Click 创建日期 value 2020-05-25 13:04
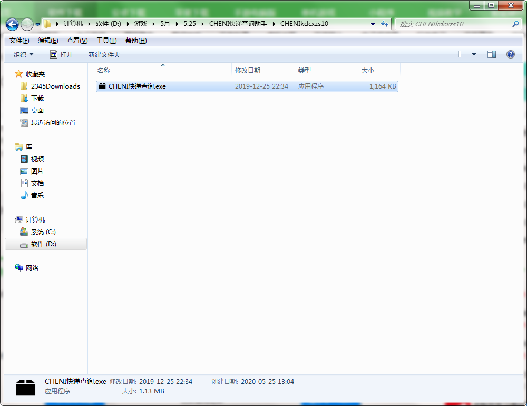527x406 pixels. click(267, 381)
